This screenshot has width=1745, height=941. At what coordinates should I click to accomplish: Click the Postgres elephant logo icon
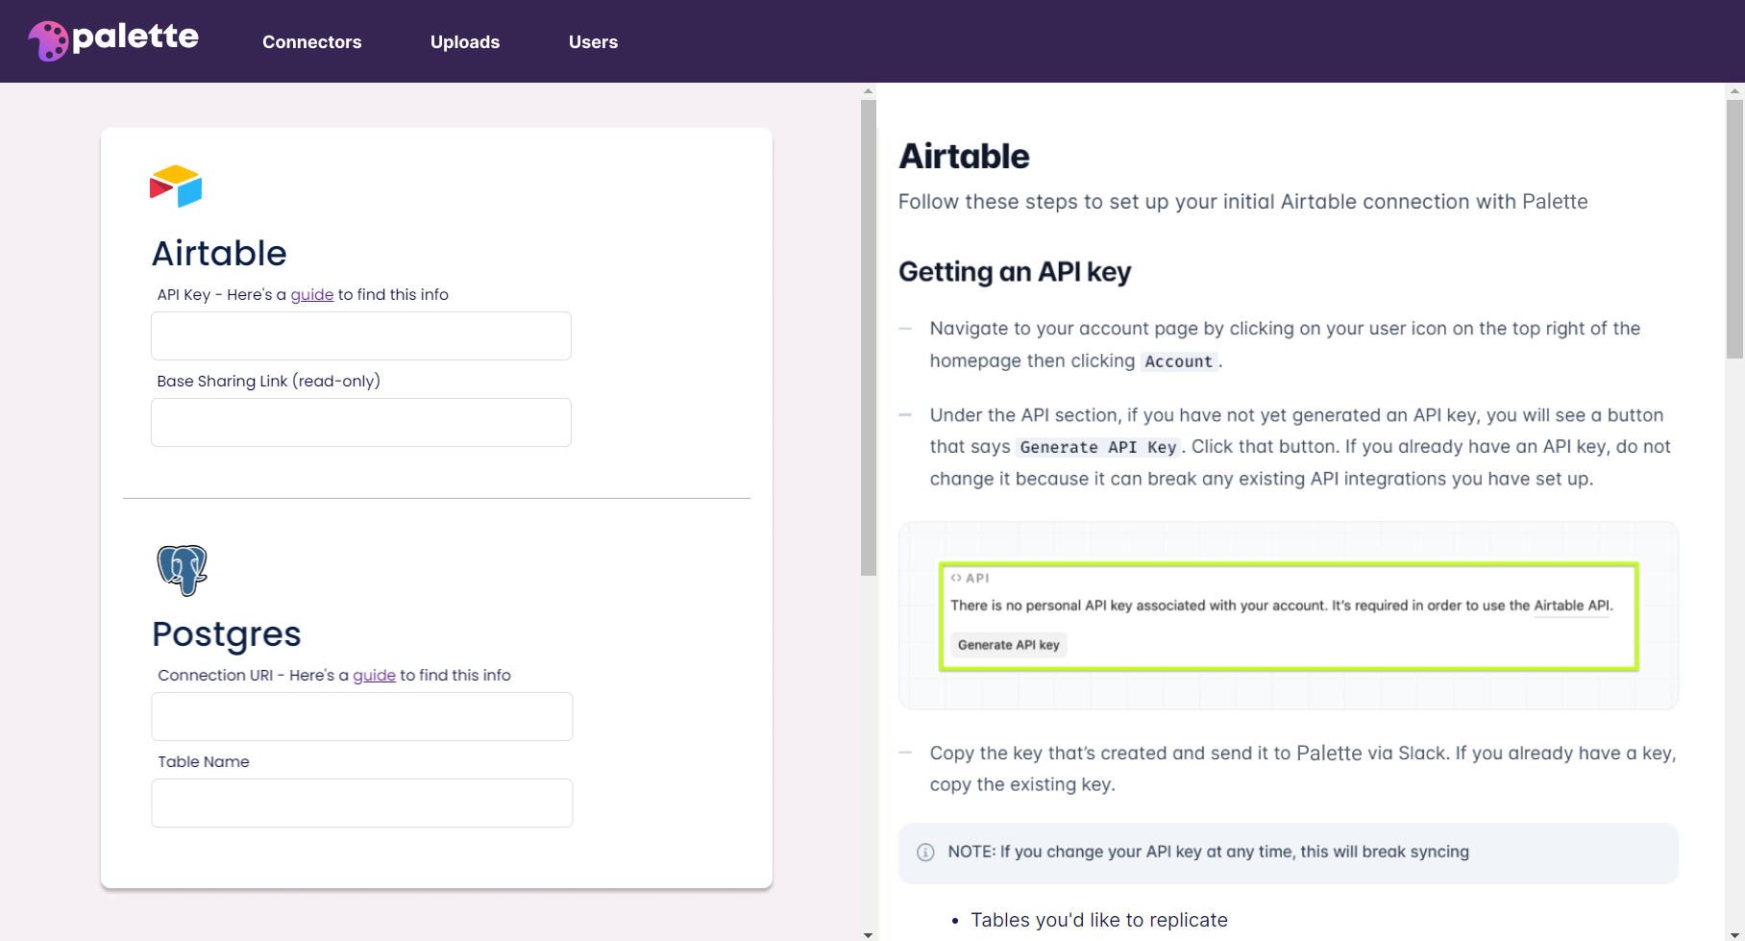[182, 570]
